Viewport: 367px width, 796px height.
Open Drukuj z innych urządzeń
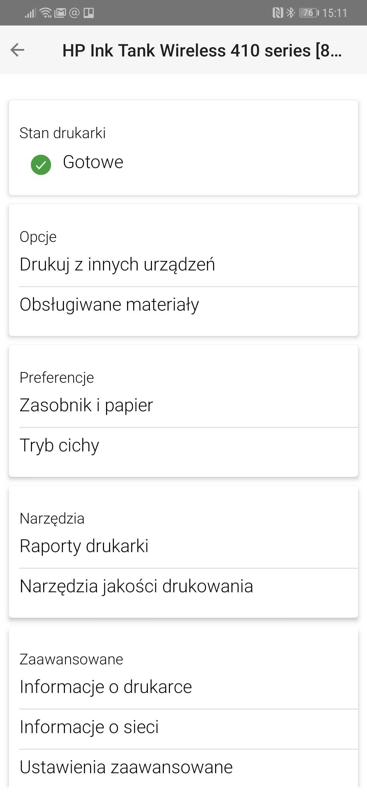coord(183,264)
